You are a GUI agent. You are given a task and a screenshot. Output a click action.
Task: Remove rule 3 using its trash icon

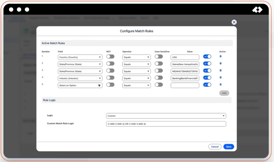[x=220, y=70]
